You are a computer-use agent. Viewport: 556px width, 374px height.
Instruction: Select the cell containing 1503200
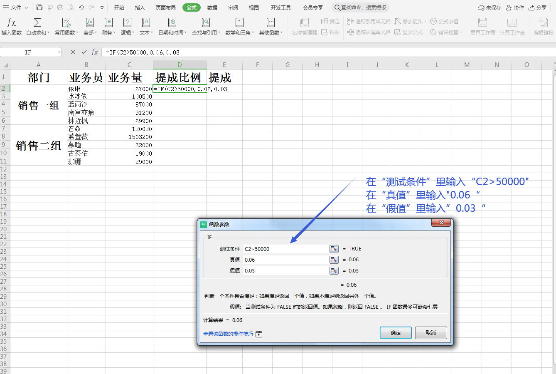point(129,137)
